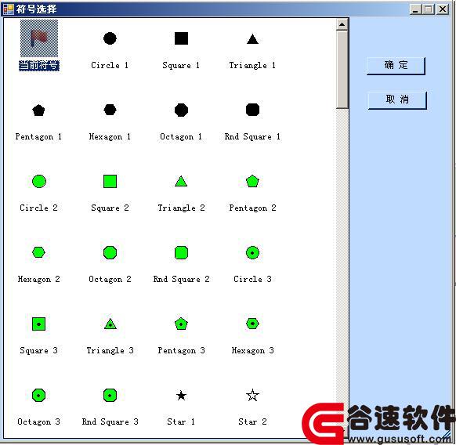Click the symbol list scrollbar thumb
This screenshot has height=445, width=456.
342,70
